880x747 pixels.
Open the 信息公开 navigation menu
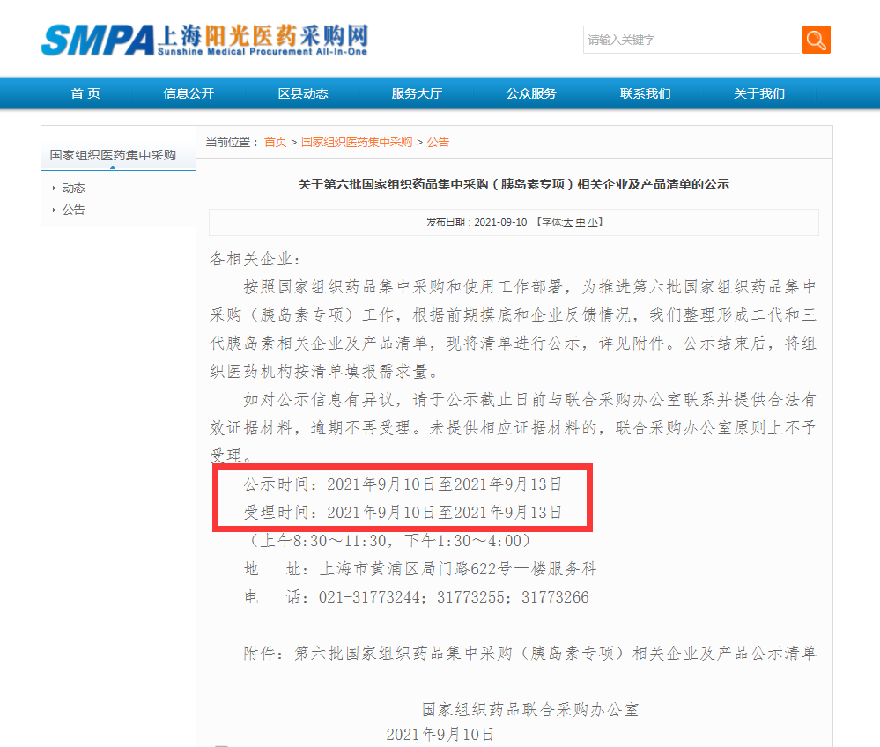click(189, 93)
